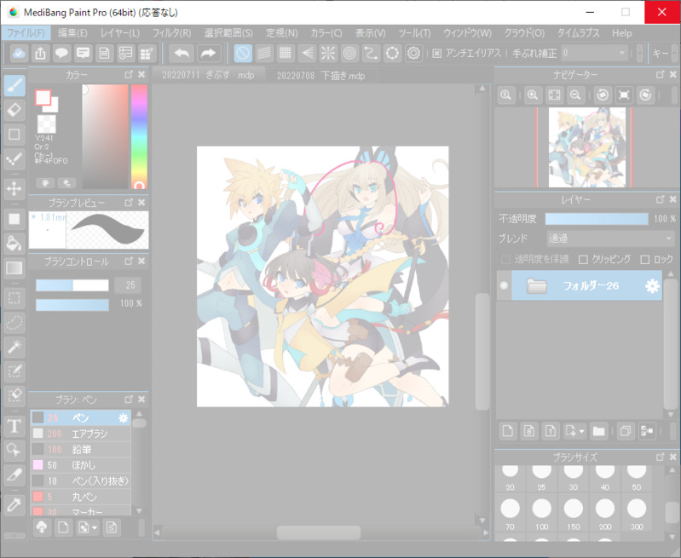Select the ペン(入り抜き) brush
The image size is (681, 558).
[81, 480]
